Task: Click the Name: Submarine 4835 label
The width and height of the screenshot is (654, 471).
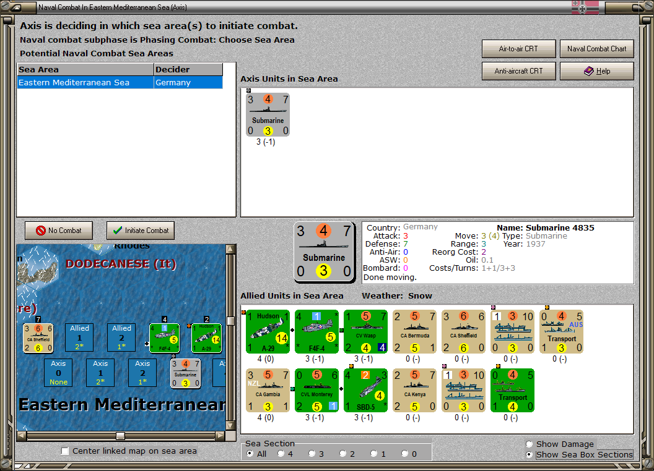Action: pos(545,228)
